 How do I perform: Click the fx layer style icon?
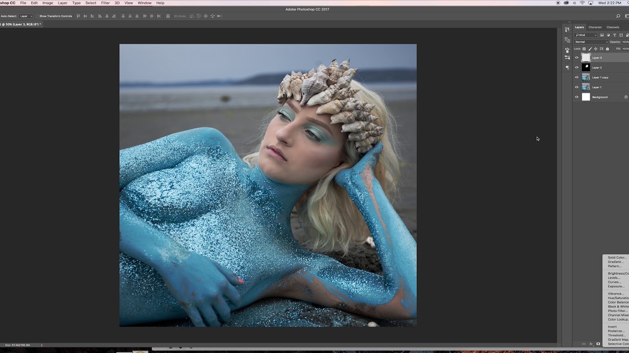pyautogui.click(x=591, y=344)
